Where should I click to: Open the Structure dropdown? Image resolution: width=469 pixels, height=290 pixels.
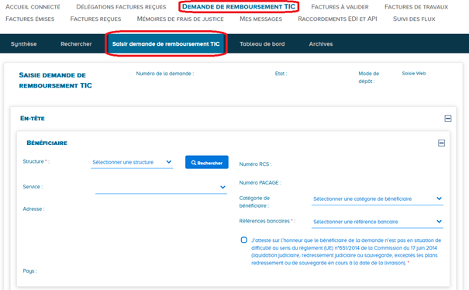(x=132, y=162)
